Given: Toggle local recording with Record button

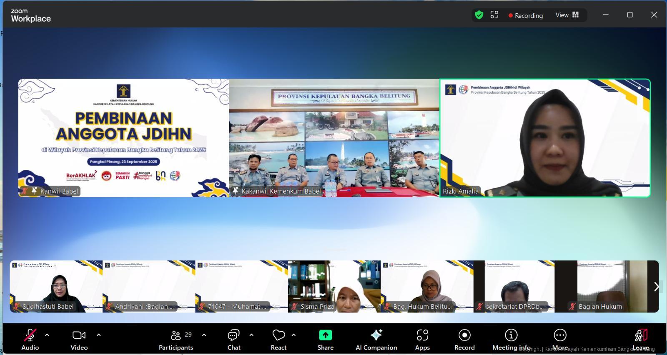Looking at the screenshot, I should tap(464, 339).
